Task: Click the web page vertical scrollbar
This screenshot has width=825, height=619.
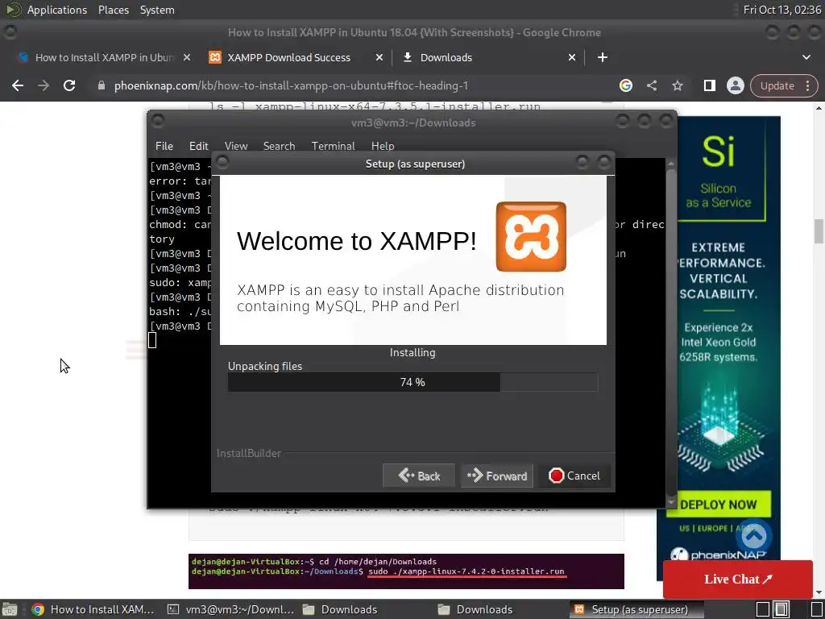Action: (x=819, y=231)
